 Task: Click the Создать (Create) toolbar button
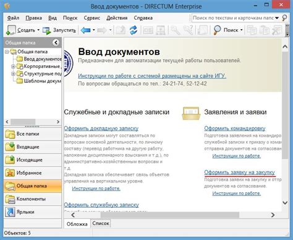(21, 30)
